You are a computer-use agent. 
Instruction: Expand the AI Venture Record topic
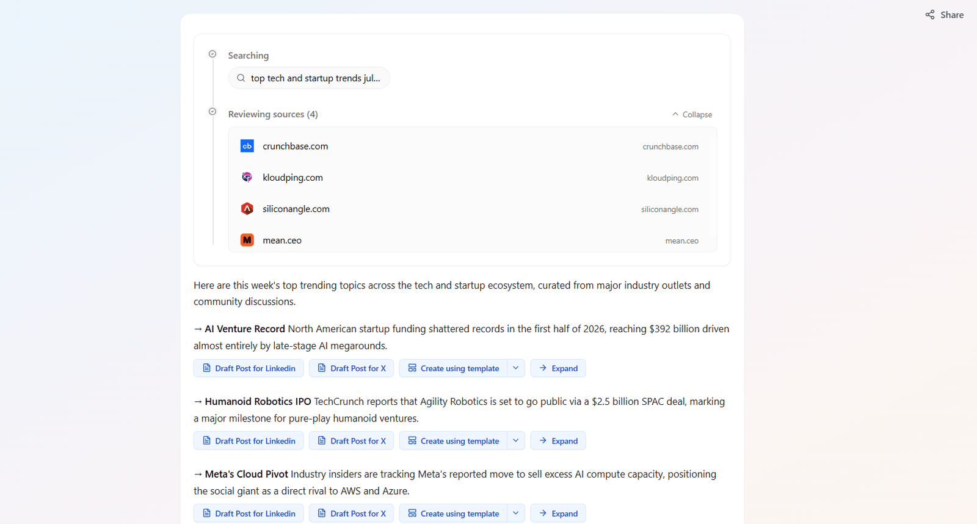pos(558,368)
